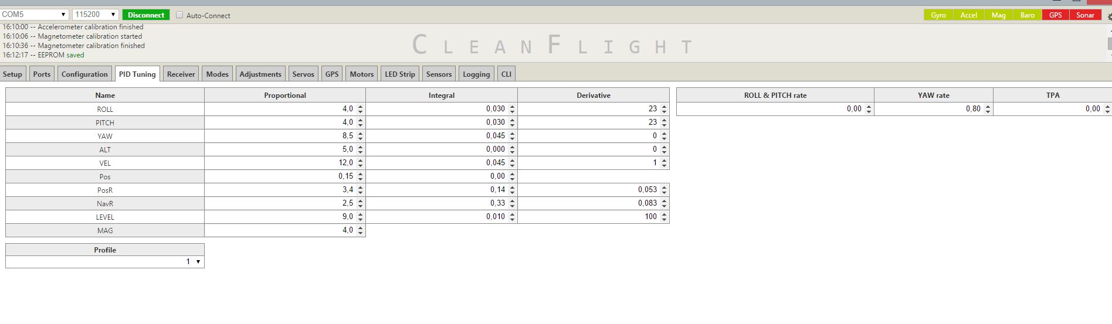Switch to the Configuration tab

[84, 74]
